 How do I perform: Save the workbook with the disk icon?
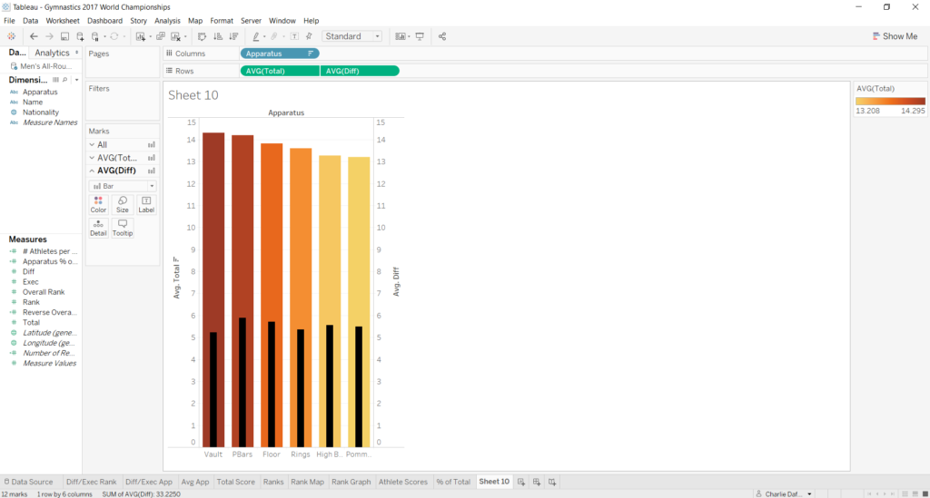point(64,36)
